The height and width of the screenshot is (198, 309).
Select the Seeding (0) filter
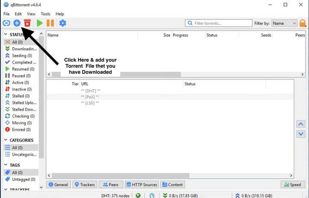point(21,55)
